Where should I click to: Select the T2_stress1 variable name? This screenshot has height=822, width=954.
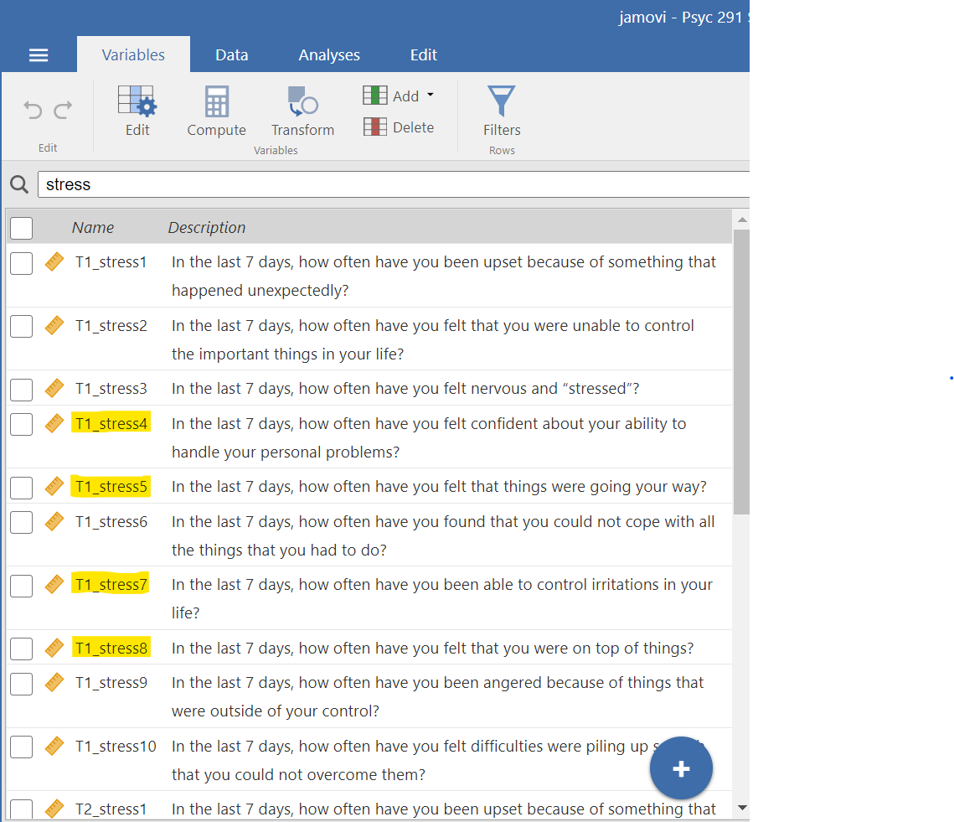111,809
